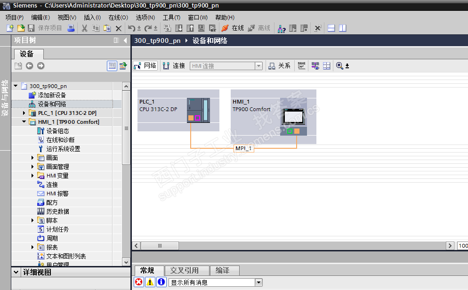Image resolution: width=468 pixels, height=290 pixels.
Task: Select the PLC_1 CPU device in network view
Action: tap(178, 110)
